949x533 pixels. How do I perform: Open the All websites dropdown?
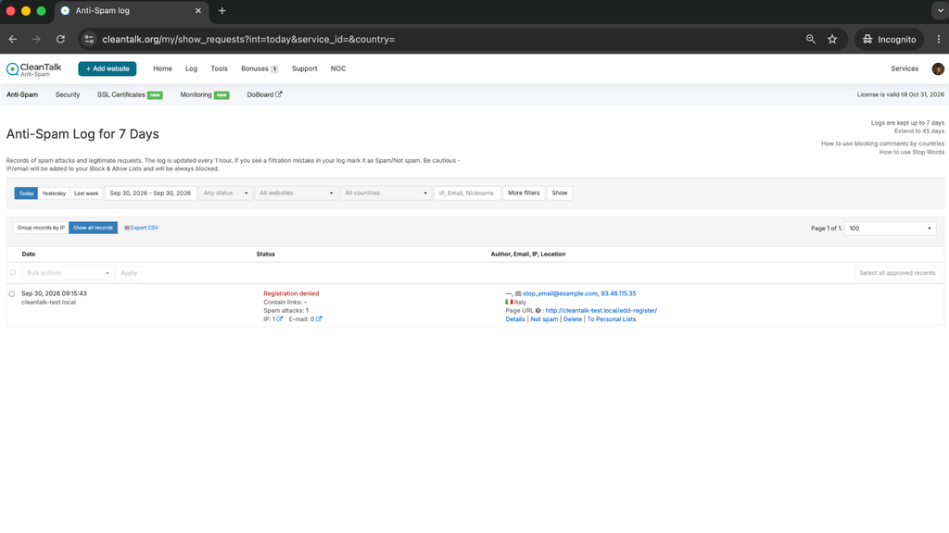coord(296,193)
